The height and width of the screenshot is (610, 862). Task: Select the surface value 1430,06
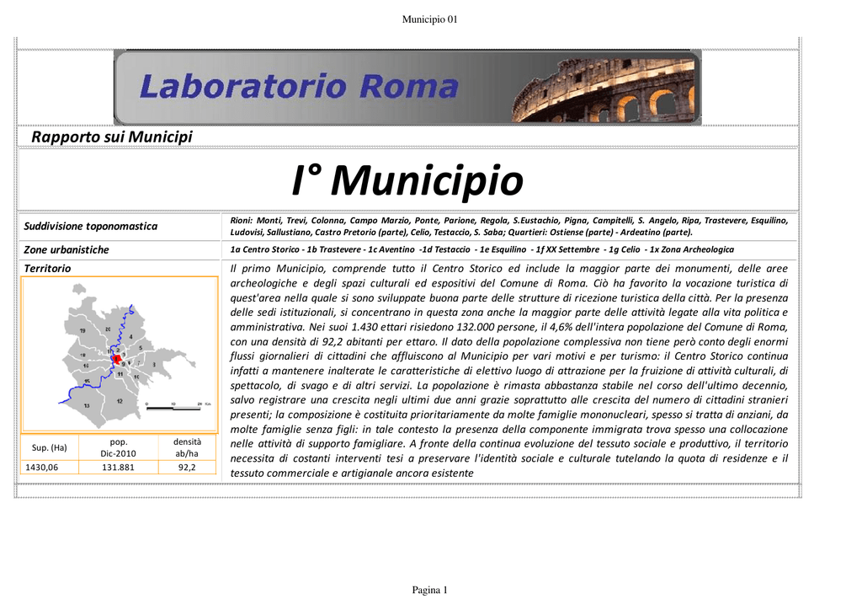[42, 468]
